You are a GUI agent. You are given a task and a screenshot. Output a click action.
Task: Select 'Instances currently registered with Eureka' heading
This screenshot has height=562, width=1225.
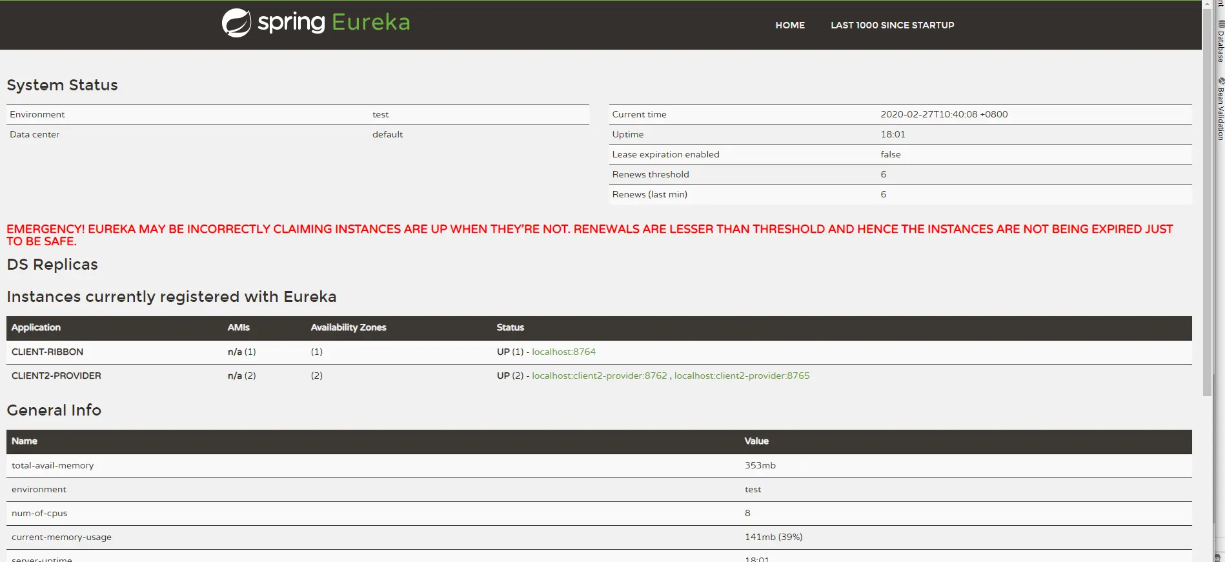[172, 297]
